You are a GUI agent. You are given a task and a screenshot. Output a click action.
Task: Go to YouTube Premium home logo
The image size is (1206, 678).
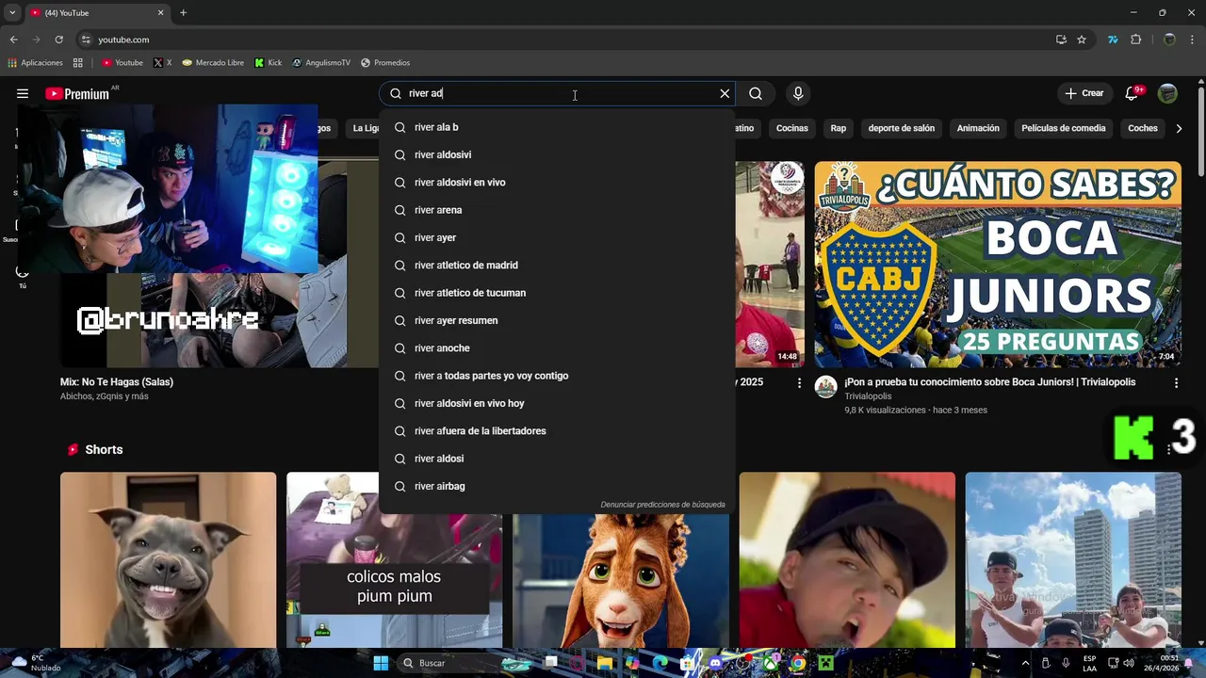(x=77, y=93)
